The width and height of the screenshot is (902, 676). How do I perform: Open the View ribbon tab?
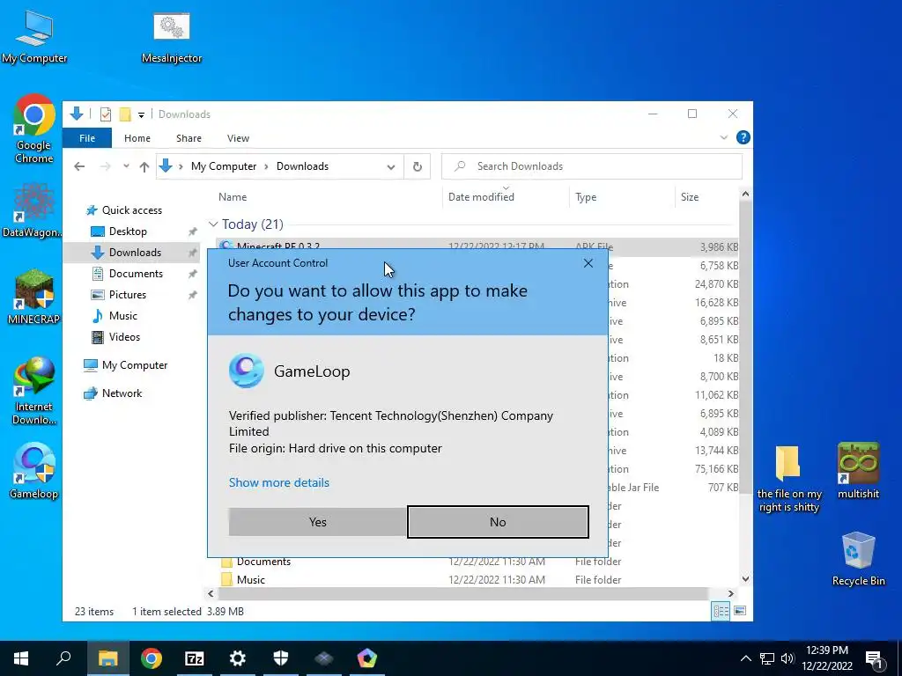[238, 138]
